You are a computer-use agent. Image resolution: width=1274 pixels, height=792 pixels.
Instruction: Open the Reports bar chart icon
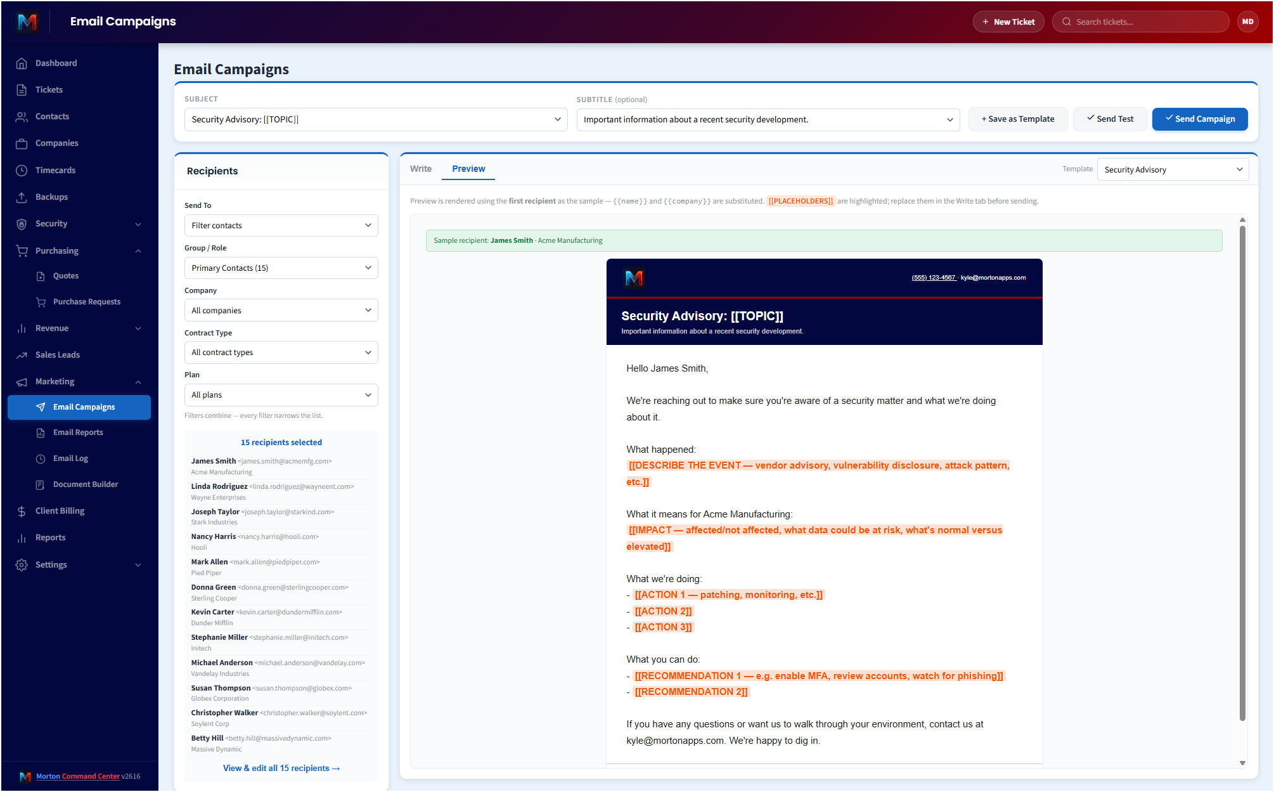point(22,538)
